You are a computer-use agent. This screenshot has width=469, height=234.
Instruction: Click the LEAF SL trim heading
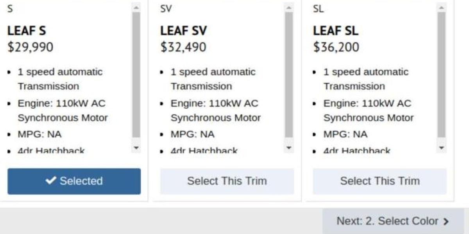point(336,31)
